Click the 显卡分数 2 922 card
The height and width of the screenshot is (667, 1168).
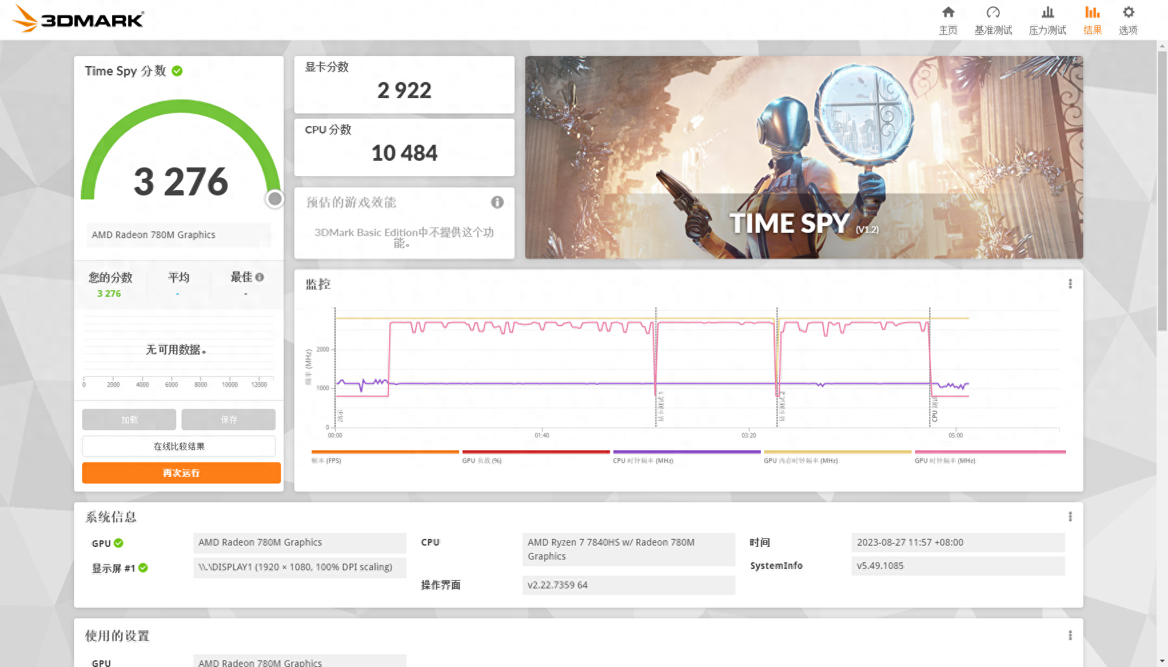point(404,85)
